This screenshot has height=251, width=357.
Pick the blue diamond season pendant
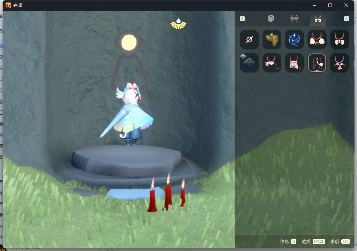(249, 62)
